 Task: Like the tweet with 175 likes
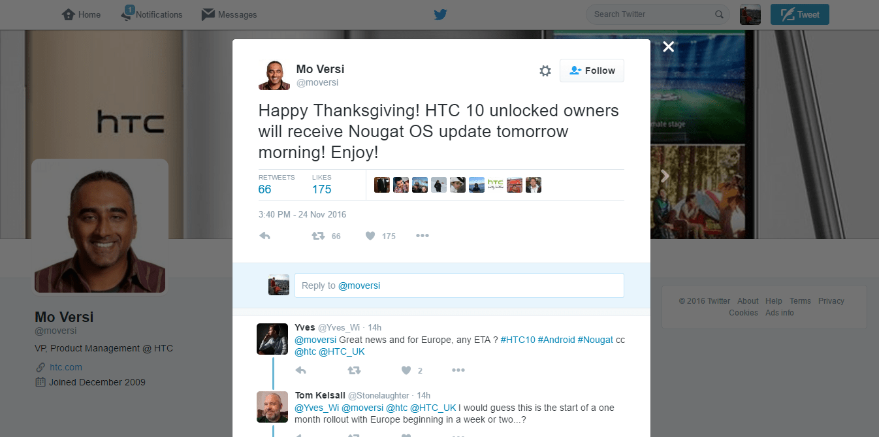(370, 236)
